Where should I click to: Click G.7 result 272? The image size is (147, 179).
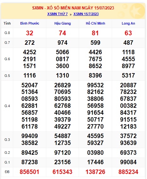[x=30, y=43]
